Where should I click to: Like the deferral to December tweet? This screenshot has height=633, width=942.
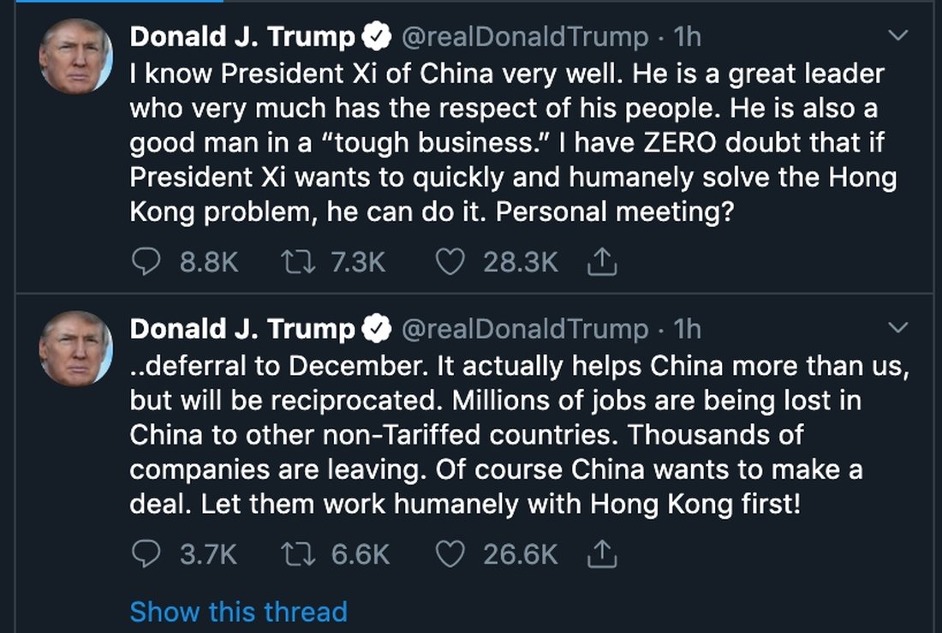point(450,555)
